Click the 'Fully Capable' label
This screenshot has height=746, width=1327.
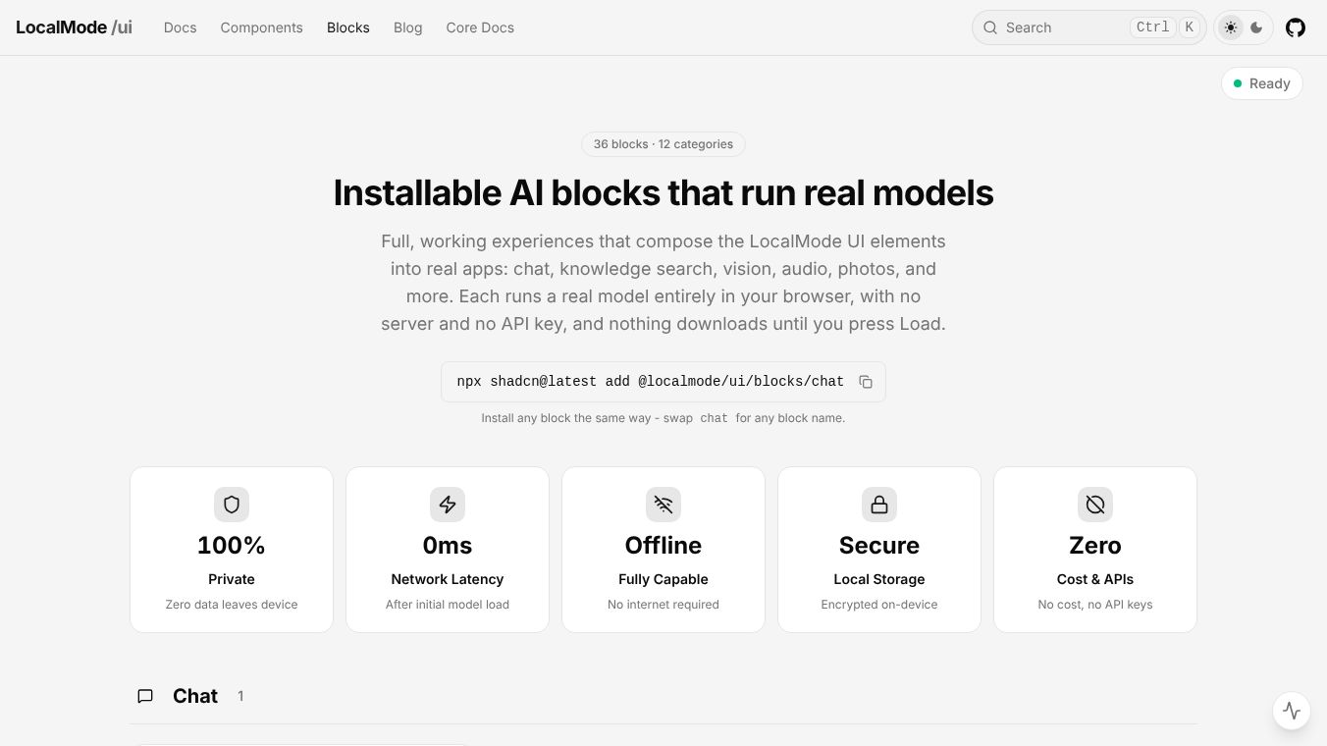tap(663, 579)
